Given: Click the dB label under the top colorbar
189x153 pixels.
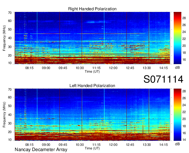Looking at the screenshot, I should 177,68.
